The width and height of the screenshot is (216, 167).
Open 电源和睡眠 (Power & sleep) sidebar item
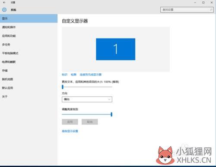coord(29,62)
